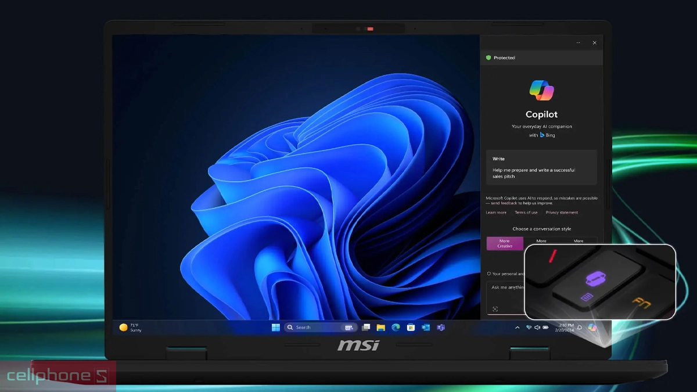The image size is (697, 392).
Task: Click the image capture icon in the Copilot input
Action: pyautogui.click(x=495, y=309)
